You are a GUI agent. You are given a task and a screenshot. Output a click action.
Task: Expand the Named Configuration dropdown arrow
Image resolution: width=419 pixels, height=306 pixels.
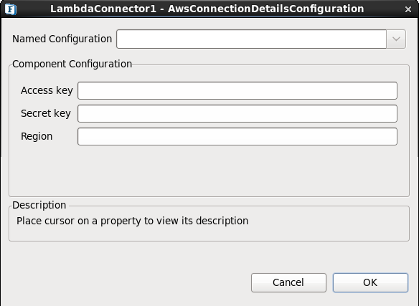tap(396, 39)
